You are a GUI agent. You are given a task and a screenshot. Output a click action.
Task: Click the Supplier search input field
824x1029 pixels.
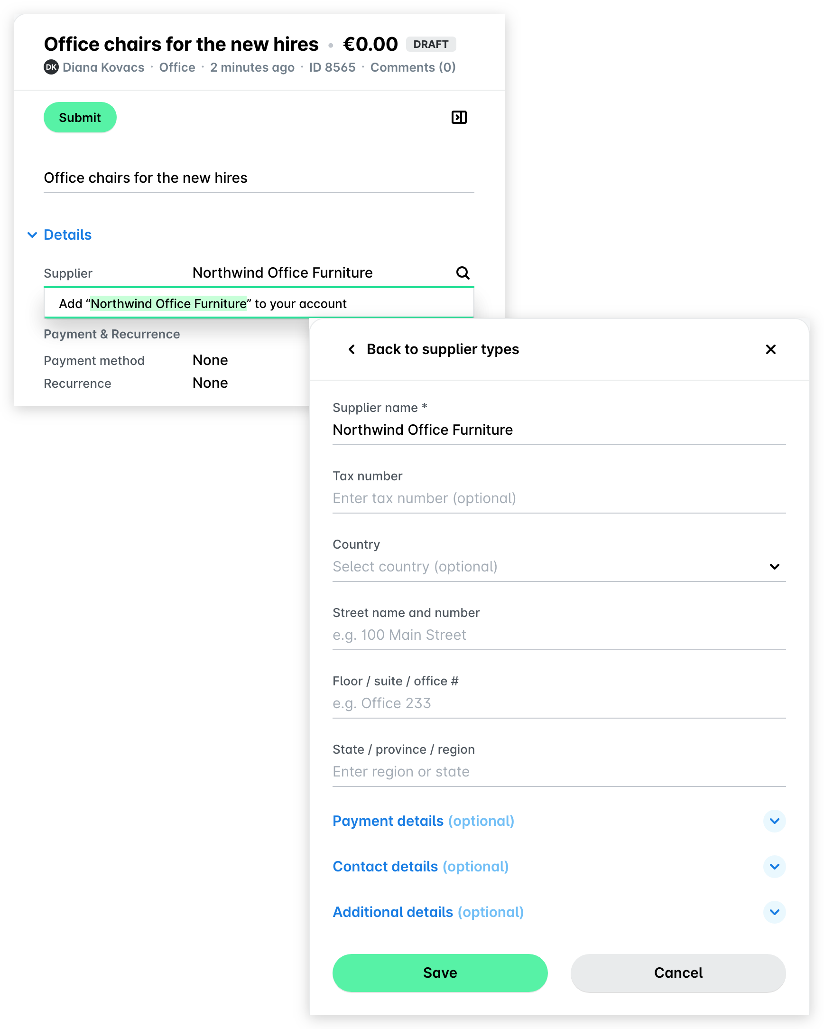[320, 272]
